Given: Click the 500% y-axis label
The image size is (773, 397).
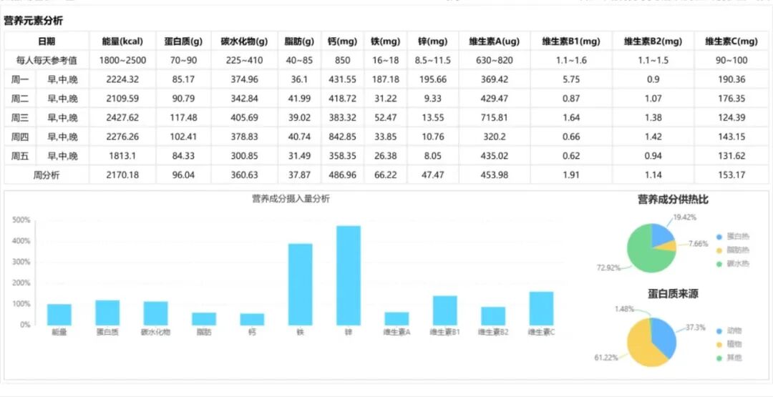Looking at the screenshot, I should (x=21, y=220).
